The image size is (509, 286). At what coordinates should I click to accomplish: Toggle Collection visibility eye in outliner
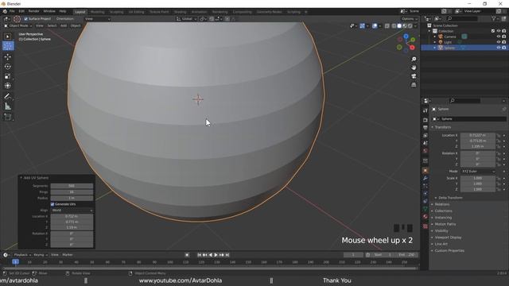(499, 31)
